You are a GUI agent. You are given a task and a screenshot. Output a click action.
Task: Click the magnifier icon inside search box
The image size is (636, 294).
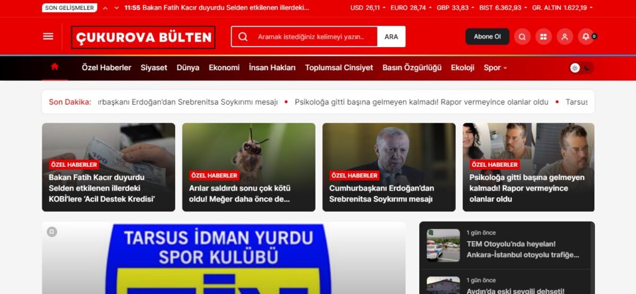click(243, 37)
